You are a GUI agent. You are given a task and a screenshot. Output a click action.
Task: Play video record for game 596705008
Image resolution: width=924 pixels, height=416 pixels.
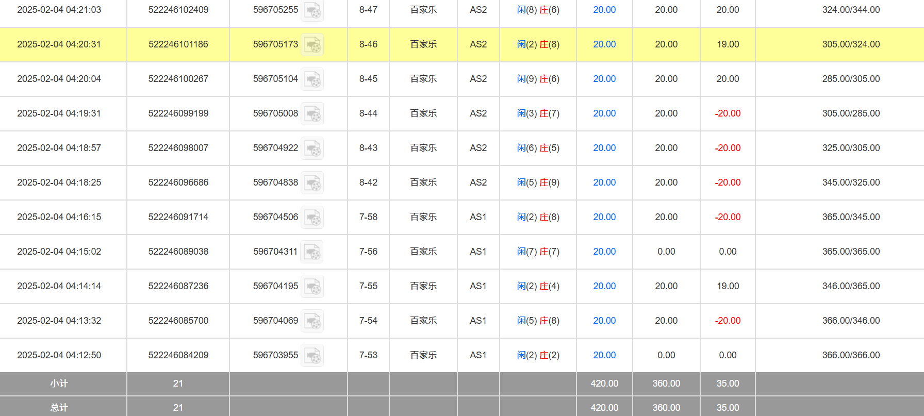312,114
